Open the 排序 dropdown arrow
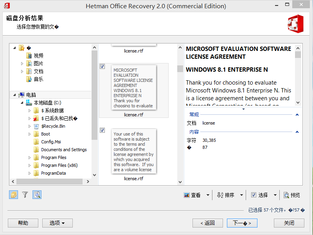313x235 pixels. coord(241,195)
